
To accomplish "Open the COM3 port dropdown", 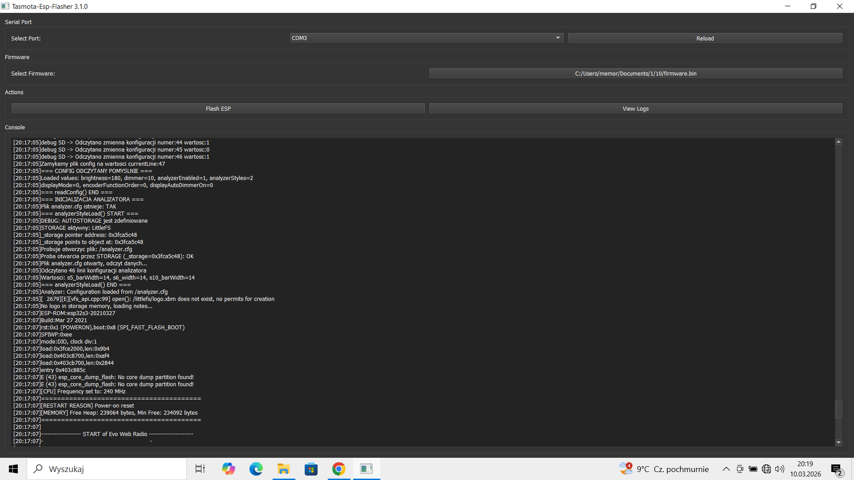I will [x=426, y=38].
